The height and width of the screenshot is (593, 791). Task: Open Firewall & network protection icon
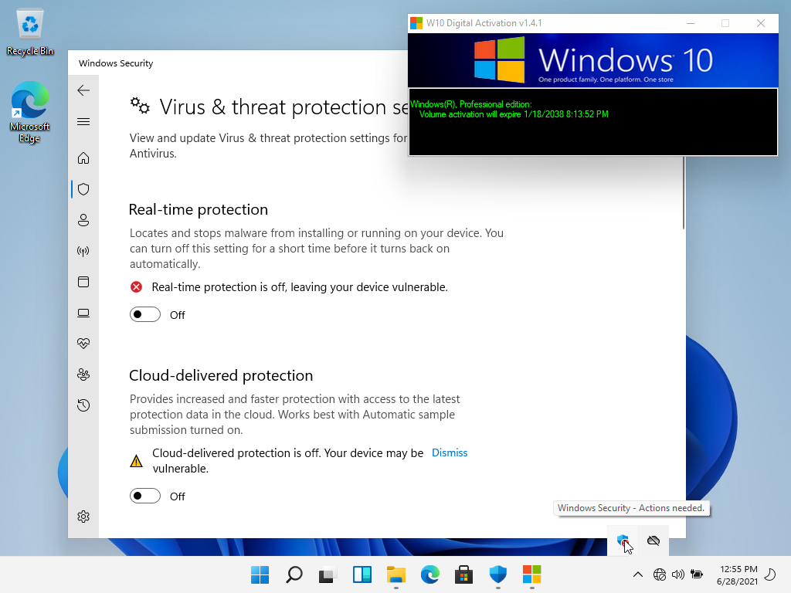point(83,251)
